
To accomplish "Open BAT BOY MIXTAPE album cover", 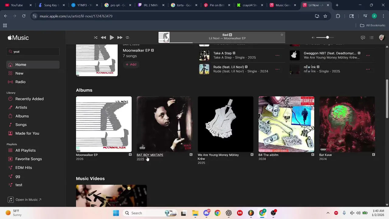I will [164, 124].
